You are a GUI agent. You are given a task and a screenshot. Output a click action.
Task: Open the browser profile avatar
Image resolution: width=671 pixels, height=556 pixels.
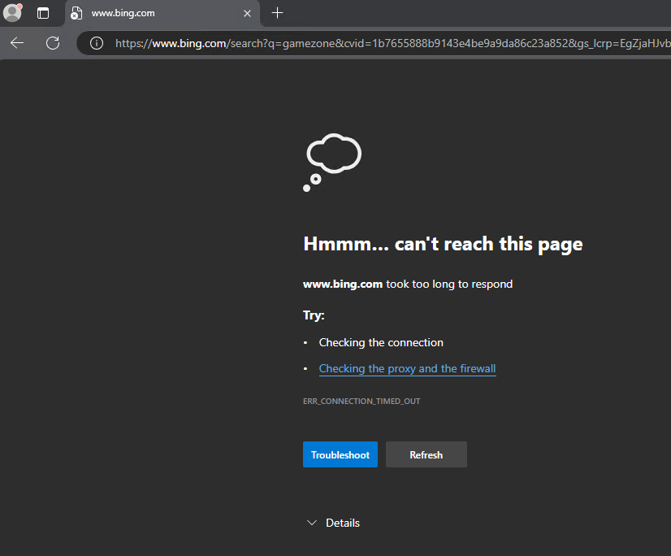point(12,12)
